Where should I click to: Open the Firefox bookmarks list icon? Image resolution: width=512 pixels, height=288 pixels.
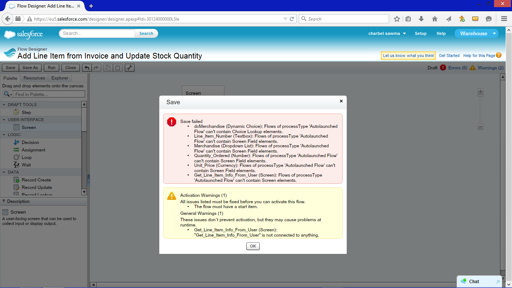409,19
